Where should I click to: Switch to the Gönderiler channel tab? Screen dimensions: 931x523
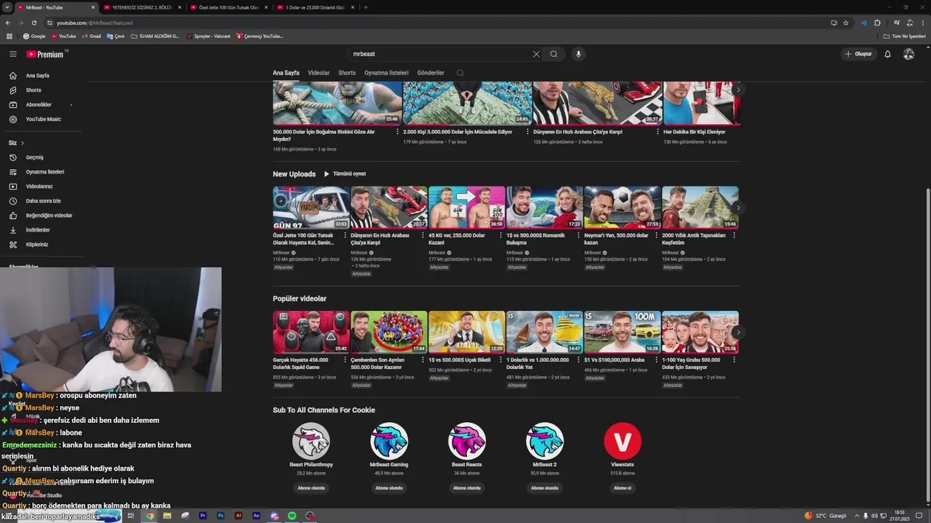click(431, 73)
